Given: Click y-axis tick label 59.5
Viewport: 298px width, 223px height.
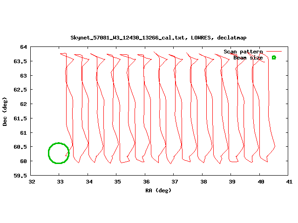Looking at the screenshot, I should (x=20, y=176).
